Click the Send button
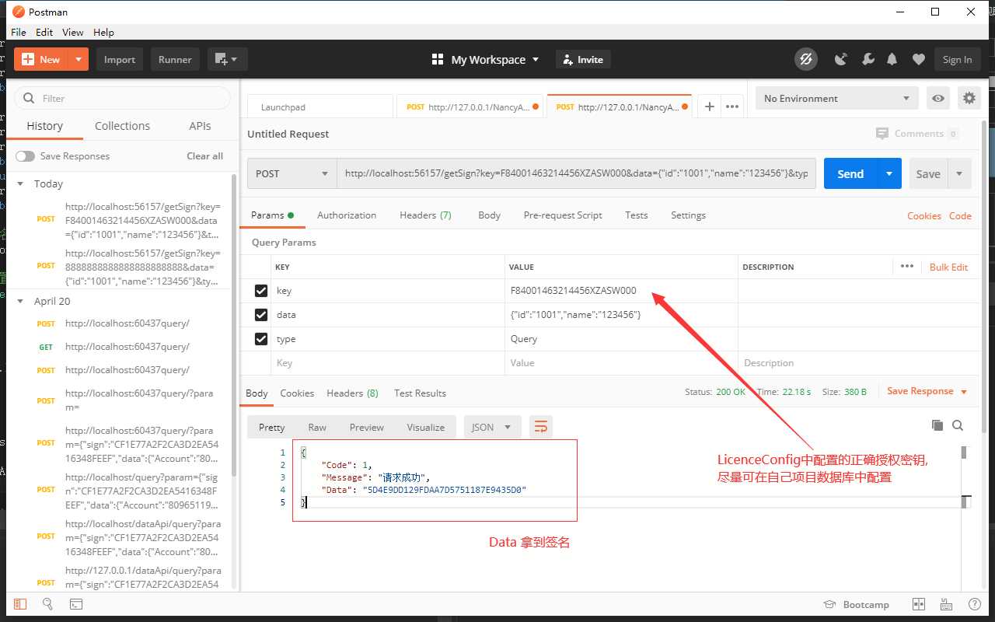This screenshot has height=622, width=995. click(x=850, y=173)
